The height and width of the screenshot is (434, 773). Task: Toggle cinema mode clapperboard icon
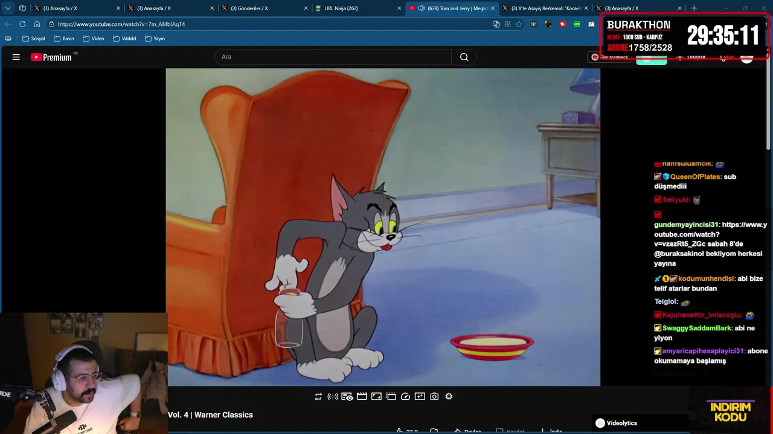[x=362, y=397]
